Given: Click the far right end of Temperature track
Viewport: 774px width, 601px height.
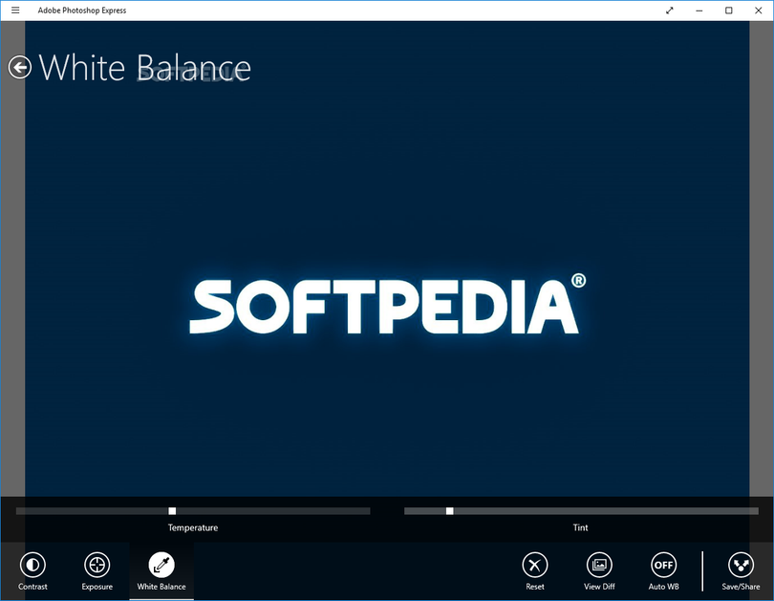Looking at the screenshot, I should tap(367, 511).
